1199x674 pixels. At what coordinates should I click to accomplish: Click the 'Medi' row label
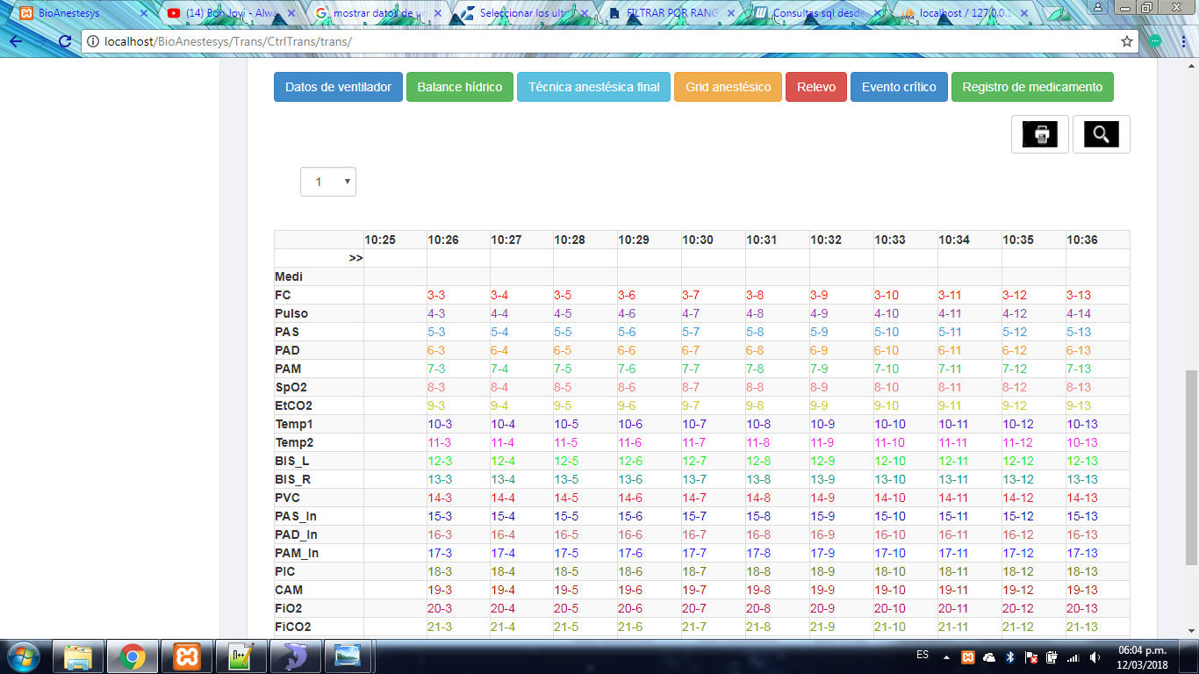tap(289, 276)
